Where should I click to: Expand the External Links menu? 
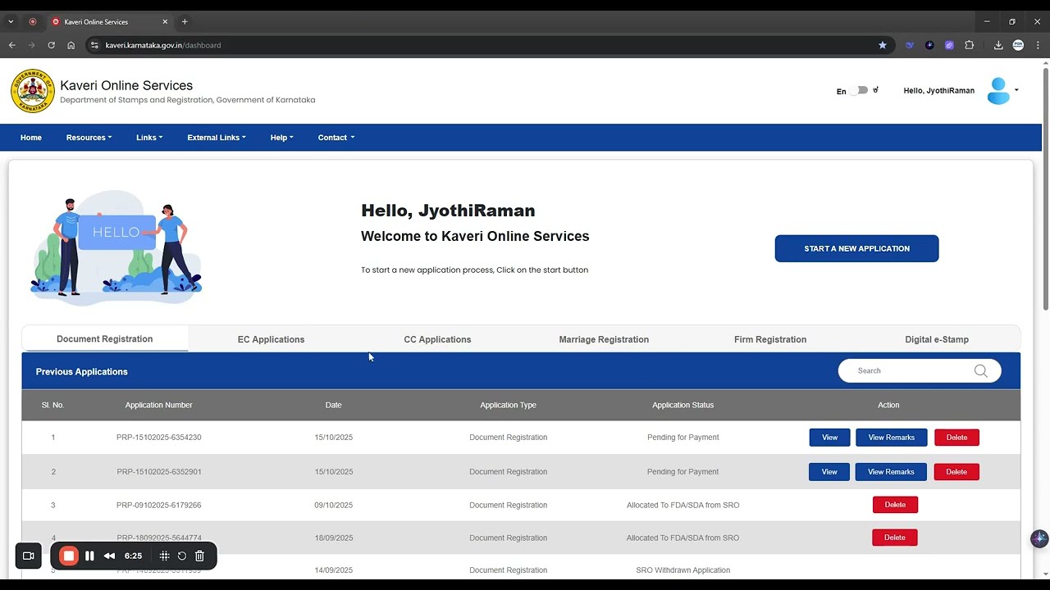(217, 138)
